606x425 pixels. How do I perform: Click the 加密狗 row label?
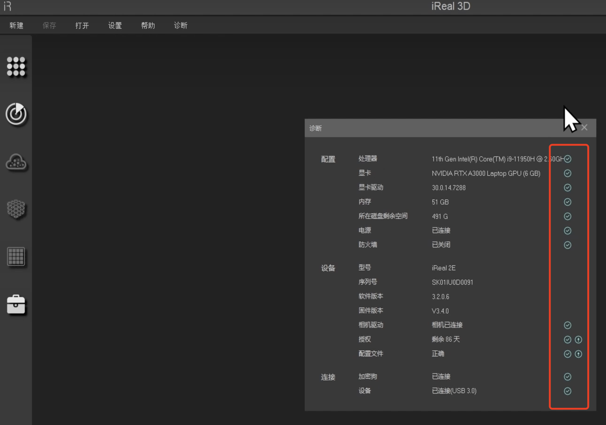[368, 376]
